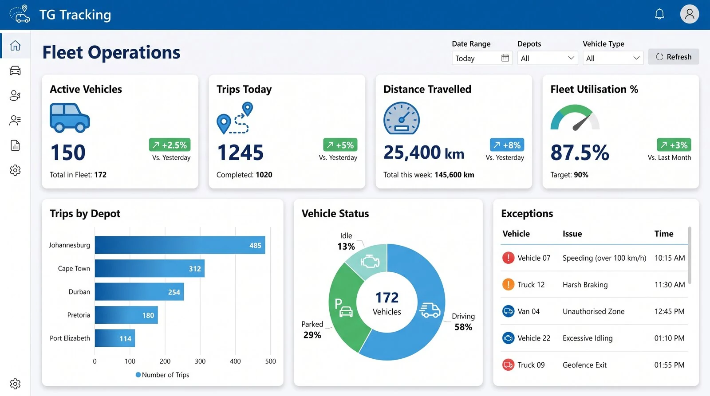Sort by the Issue column header
The image size is (710, 396).
tap(572, 234)
